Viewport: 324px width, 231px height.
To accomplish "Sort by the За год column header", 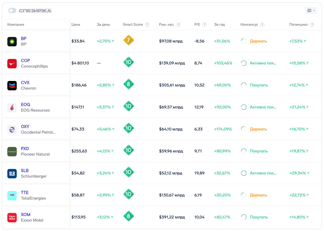I will point(219,25).
